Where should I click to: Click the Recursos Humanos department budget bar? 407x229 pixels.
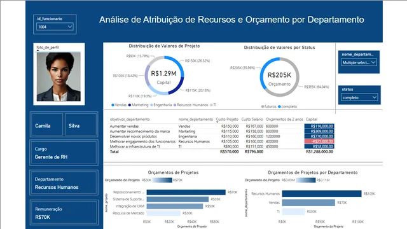[322, 193]
